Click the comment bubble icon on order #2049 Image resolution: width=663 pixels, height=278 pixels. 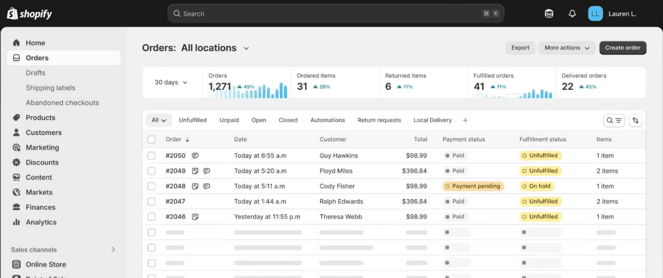point(206,171)
